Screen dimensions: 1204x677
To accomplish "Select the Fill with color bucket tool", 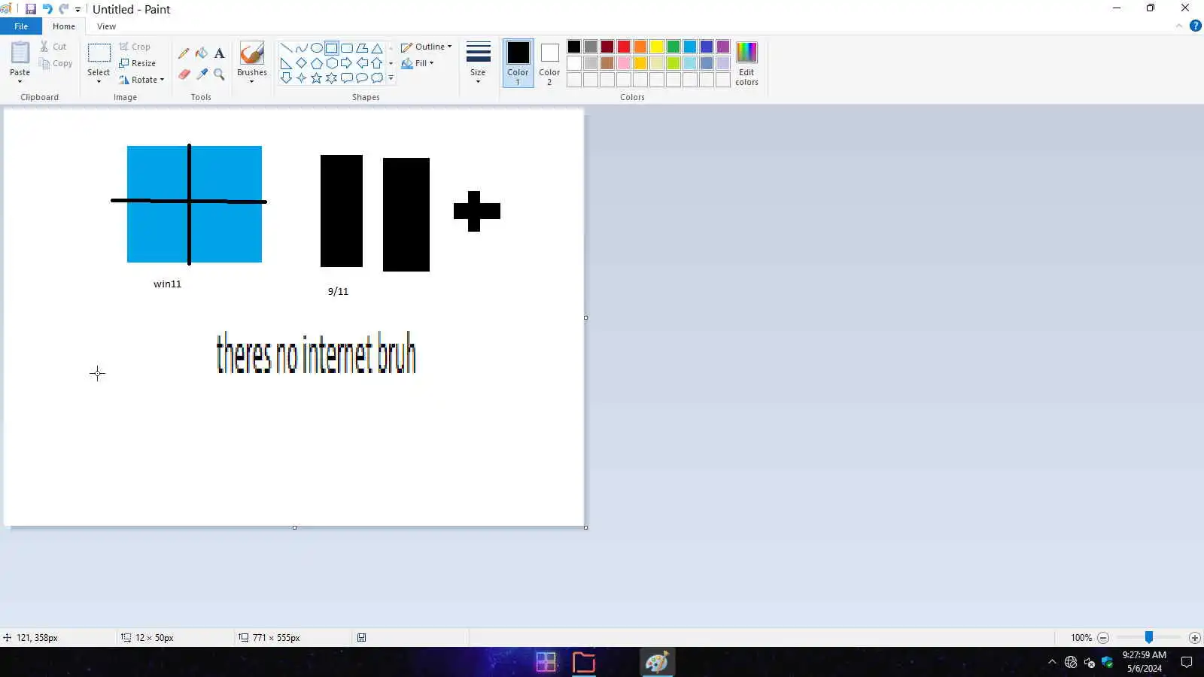I will tap(202, 53).
